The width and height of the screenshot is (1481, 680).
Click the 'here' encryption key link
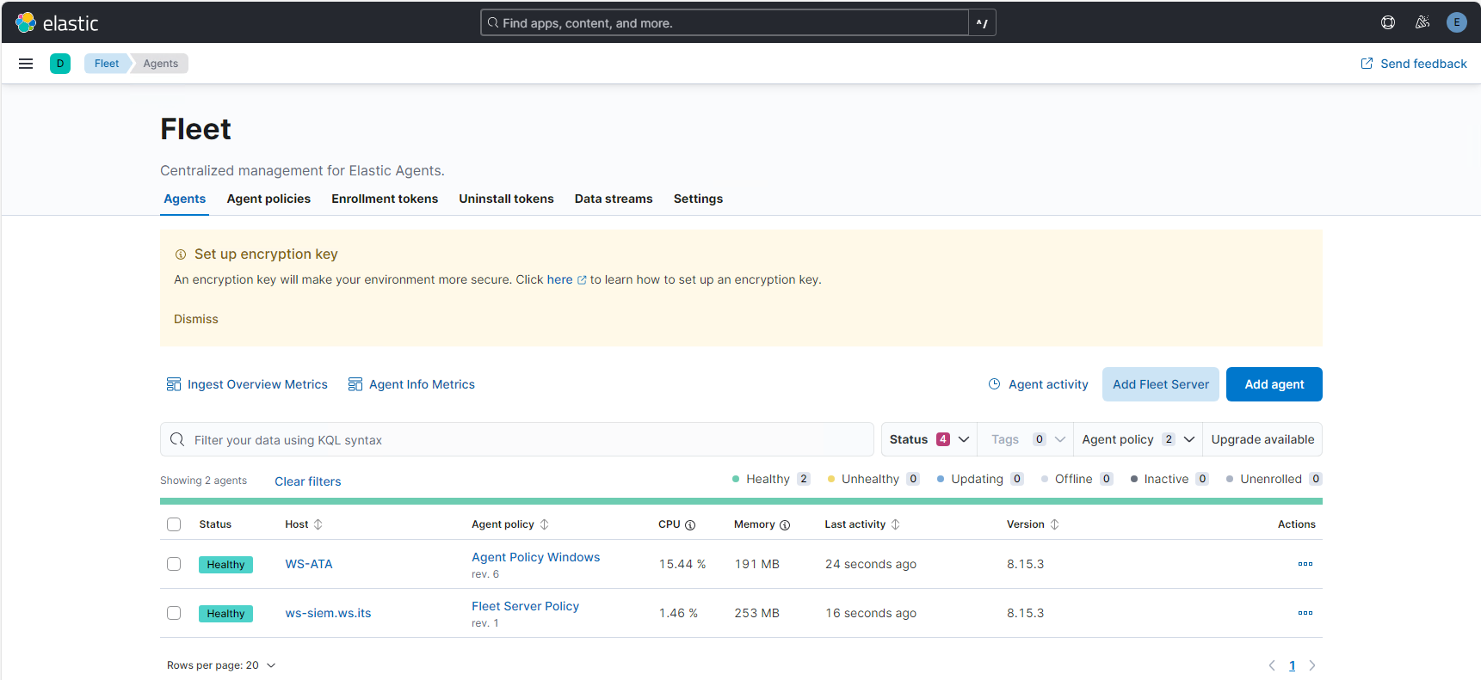tap(559, 279)
